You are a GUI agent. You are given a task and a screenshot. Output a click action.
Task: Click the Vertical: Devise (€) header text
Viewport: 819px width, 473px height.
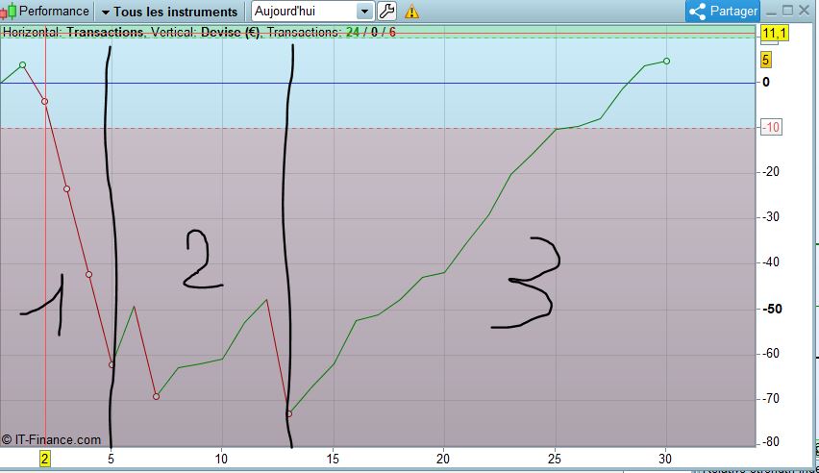point(206,32)
